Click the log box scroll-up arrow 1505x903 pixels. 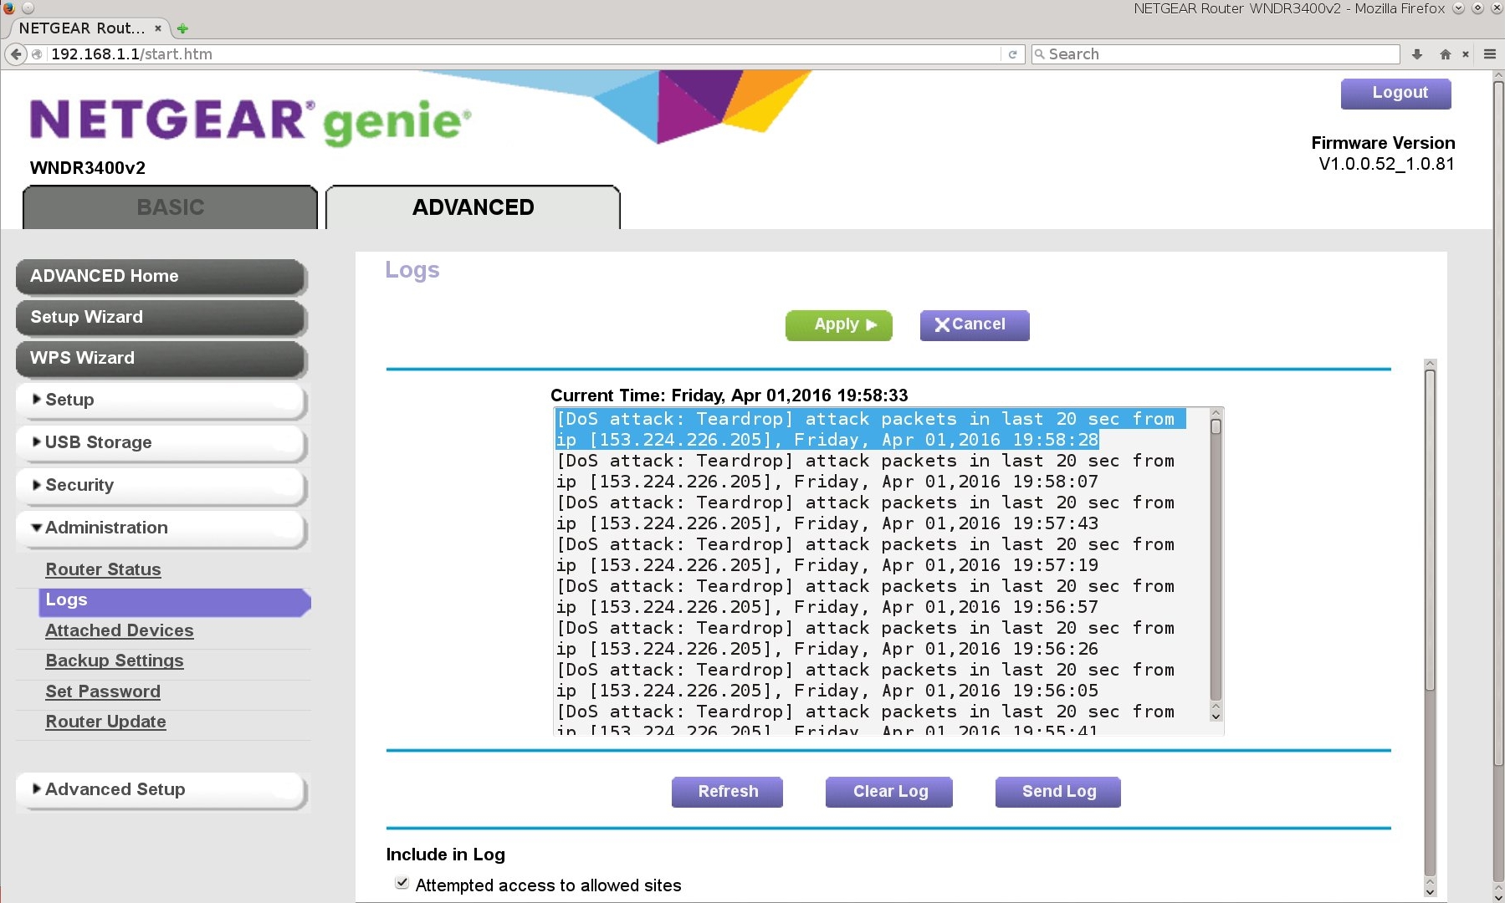(1216, 413)
